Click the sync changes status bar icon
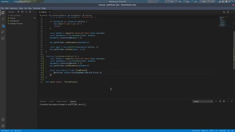The height and width of the screenshot is (132, 235). point(12,131)
